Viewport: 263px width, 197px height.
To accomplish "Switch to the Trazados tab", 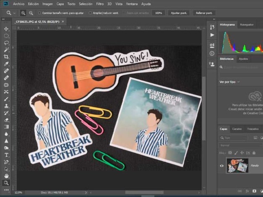I will [253, 129].
